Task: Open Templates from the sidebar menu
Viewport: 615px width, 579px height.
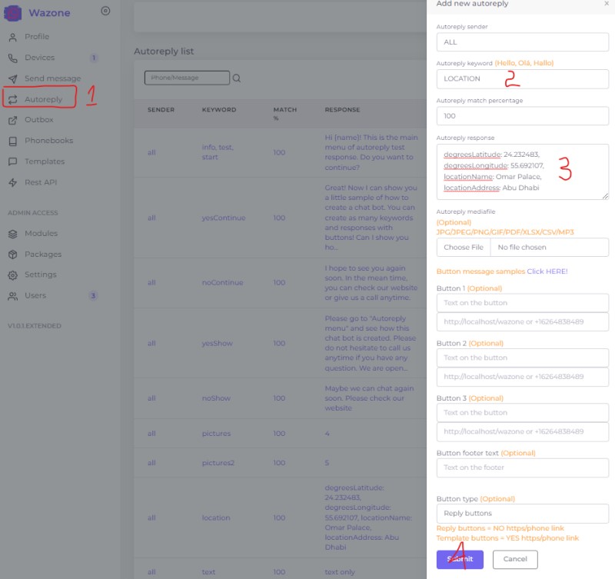Action: click(45, 161)
